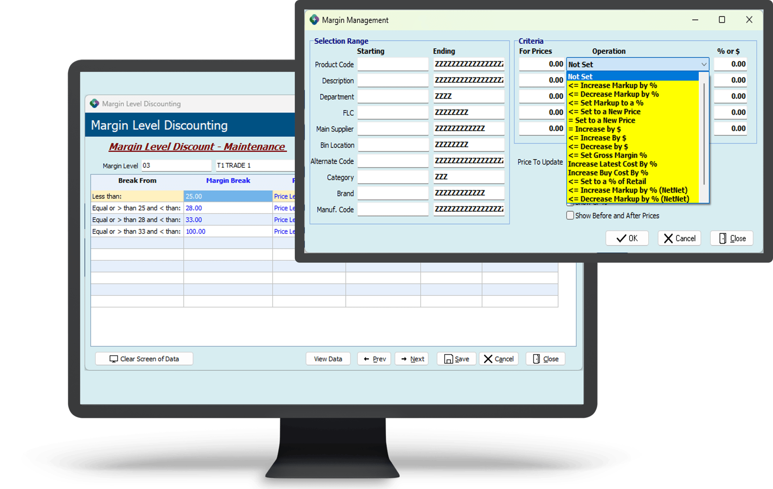773x489 pixels.
Task: Click the Alternate Code Starting field
Action: [393, 161]
